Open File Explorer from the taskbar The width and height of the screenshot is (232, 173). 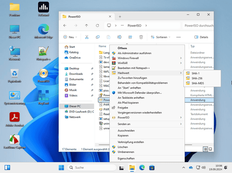[x=132, y=168]
